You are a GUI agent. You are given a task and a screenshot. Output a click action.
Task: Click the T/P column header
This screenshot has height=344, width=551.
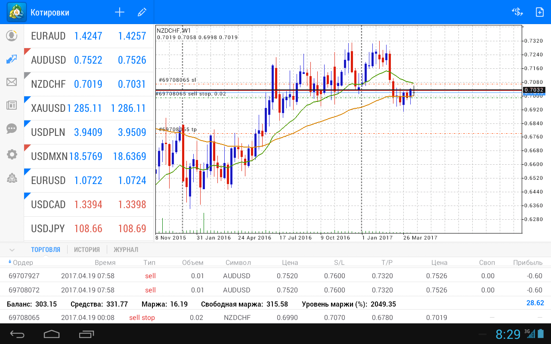(x=387, y=262)
